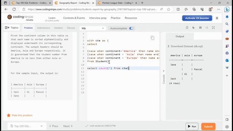Open the browser tab actions icon
The height and width of the screenshot is (131, 233).
coord(5,3)
